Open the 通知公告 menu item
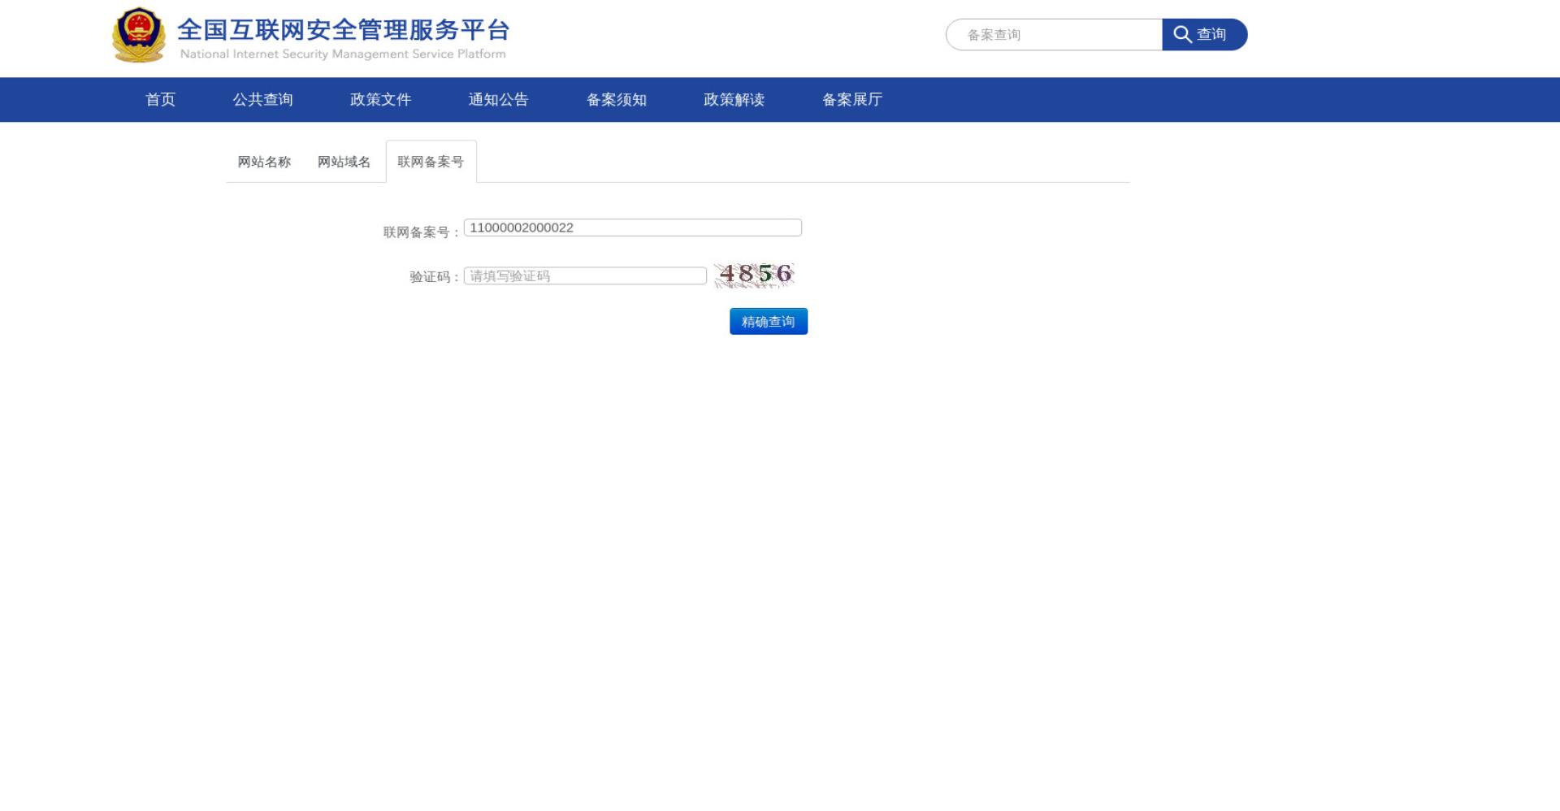 [498, 99]
